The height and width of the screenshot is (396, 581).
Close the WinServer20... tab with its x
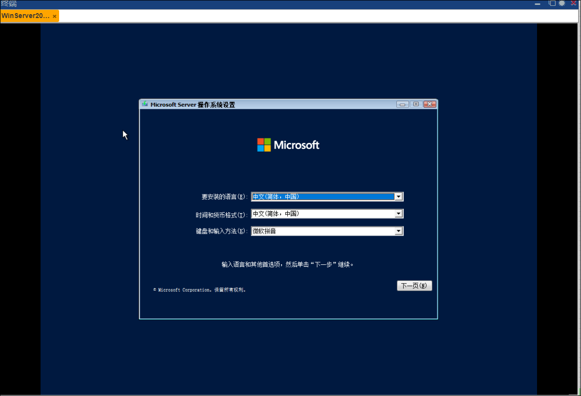(54, 16)
